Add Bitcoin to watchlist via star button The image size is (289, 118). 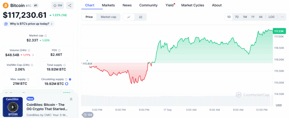point(58,5)
